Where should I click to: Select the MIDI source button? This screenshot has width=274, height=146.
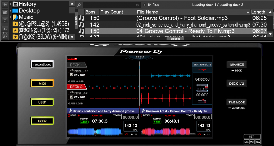tap(40, 83)
